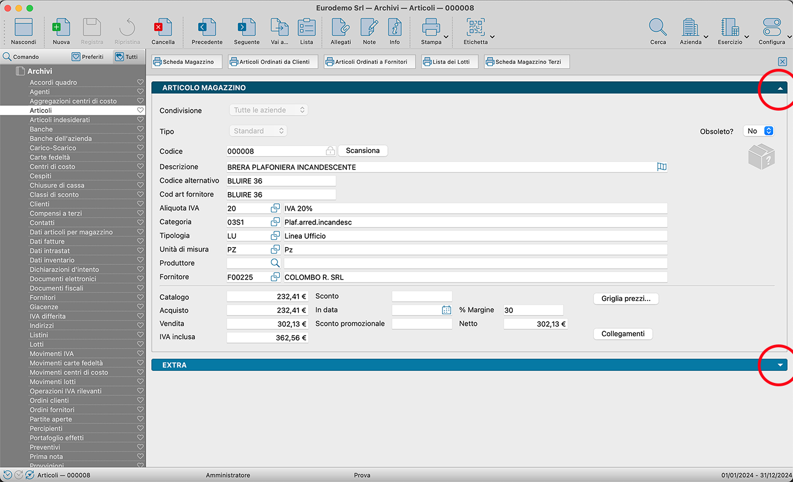Toggle the lock icon beside Codice
Image resolution: width=793 pixels, height=482 pixels.
pyautogui.click(x=330, y=151)
